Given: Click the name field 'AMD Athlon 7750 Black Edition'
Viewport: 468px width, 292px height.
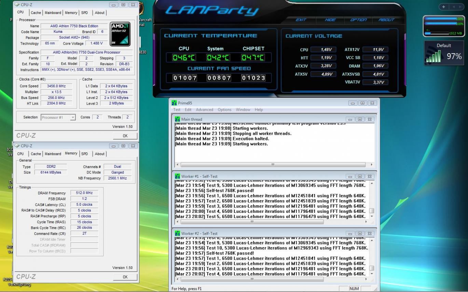Looking at the screenshot, I should (74, 26).
